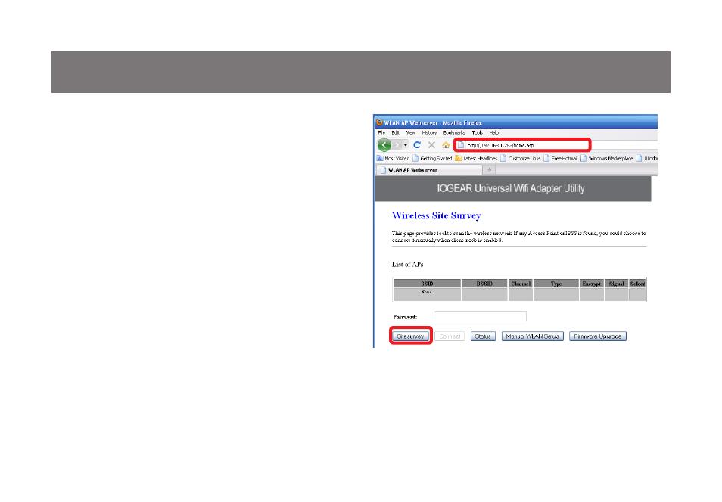The image size is (722, 502).
Task: Click the IOGEAR Universal Wifi Adapter Utility banner
Action: click(513, 189)
